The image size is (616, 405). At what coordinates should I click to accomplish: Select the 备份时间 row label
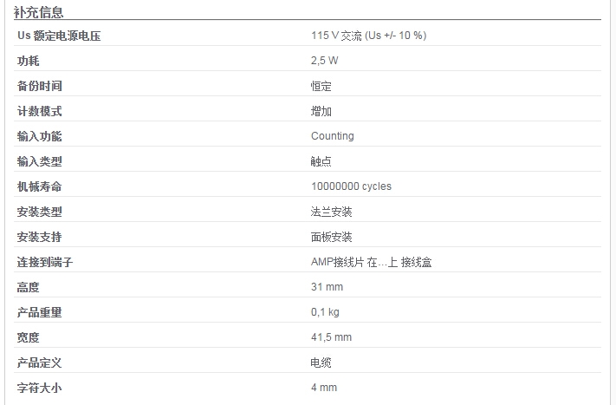pyautogui.click(x=40, y=86)
